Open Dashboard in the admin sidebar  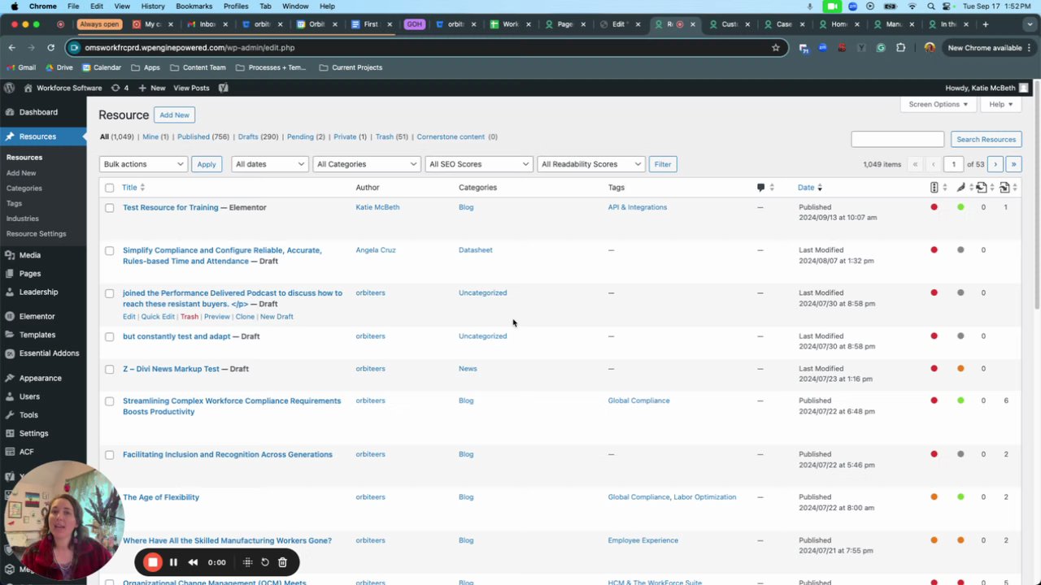38,112
